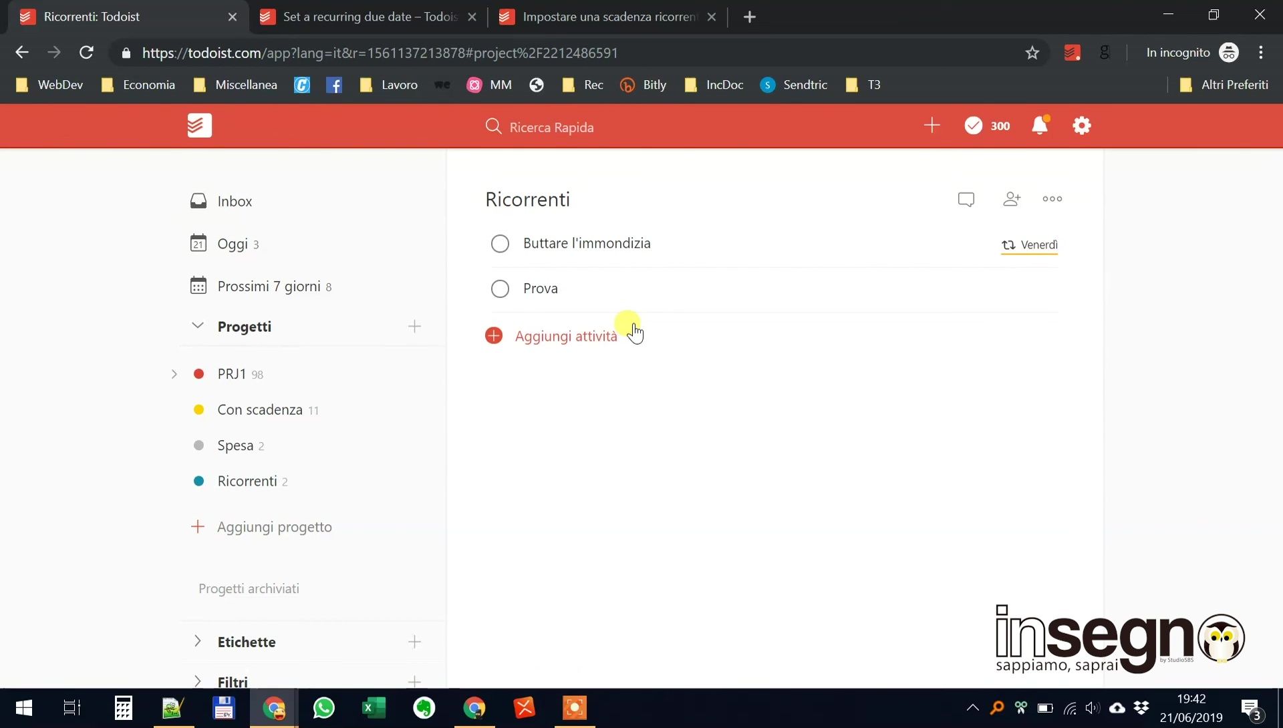The width and height of the screenshot is (1283, 728).
Task: Open quick add task plus icon in header
Action: coord(932,126)
